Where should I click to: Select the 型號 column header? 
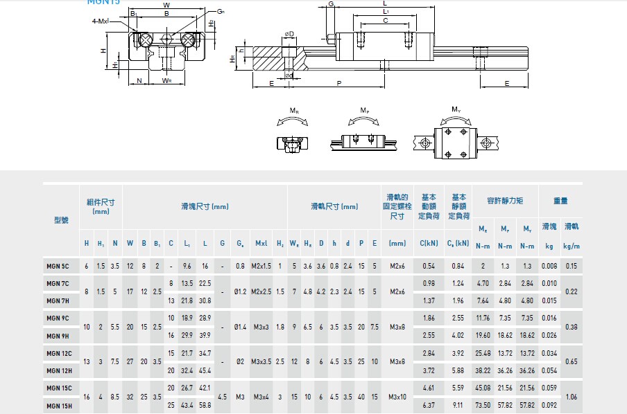61,219
